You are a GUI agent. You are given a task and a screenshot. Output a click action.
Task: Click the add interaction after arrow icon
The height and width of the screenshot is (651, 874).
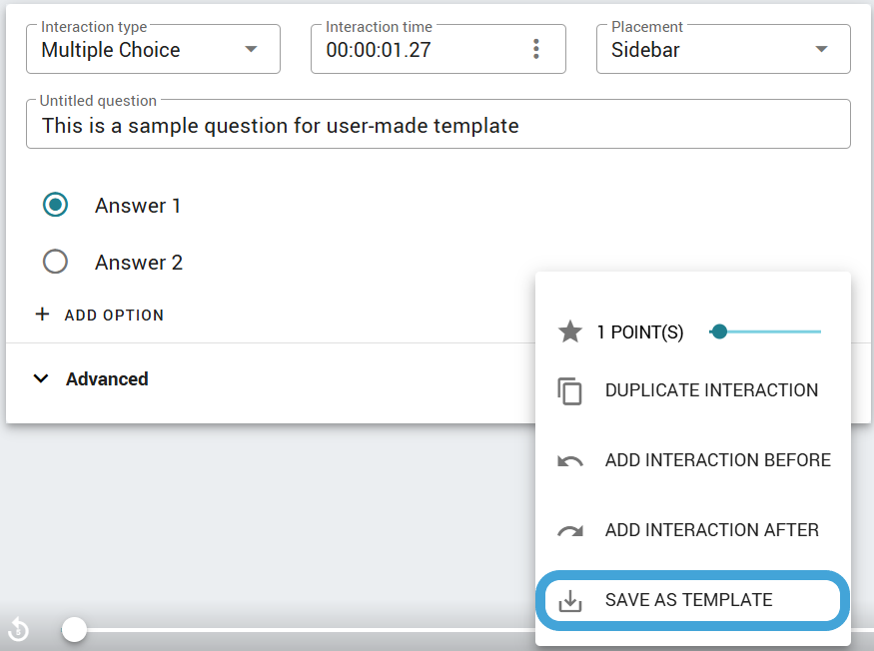pos(570,530)
